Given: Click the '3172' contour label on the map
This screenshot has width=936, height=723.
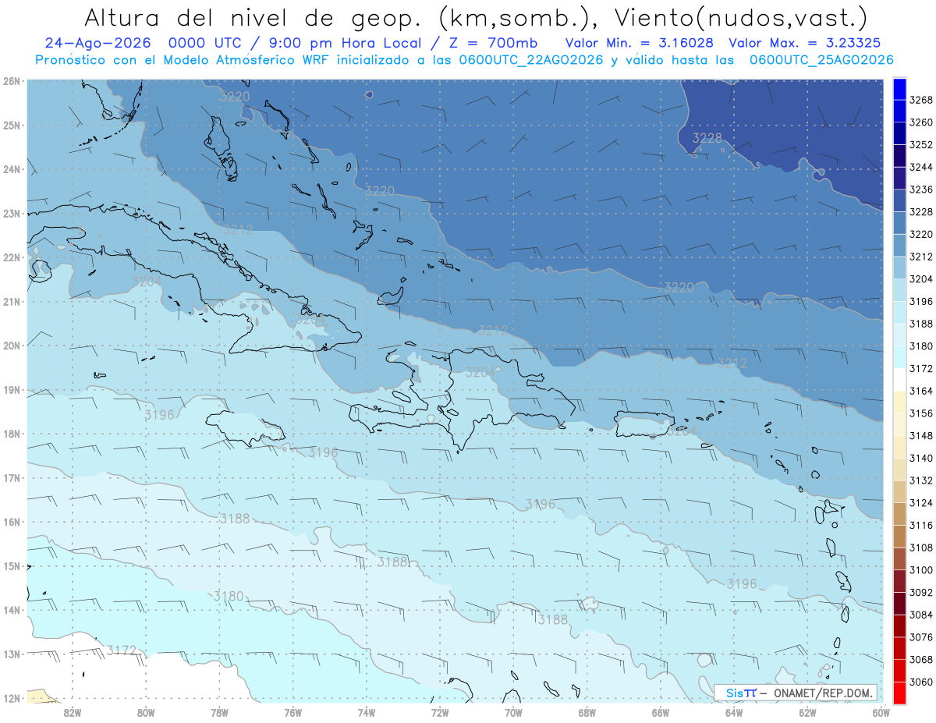Looking at the screenshot, I should tap(122, 650).
